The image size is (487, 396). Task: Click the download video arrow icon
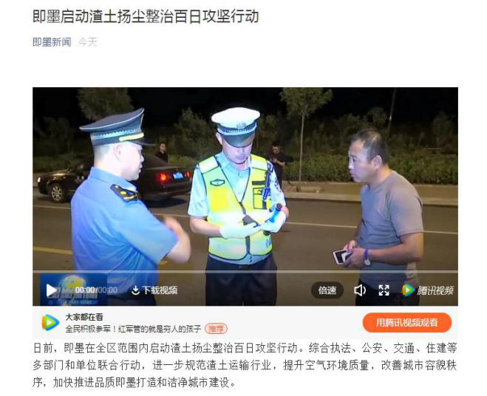[x=135, y=290]
